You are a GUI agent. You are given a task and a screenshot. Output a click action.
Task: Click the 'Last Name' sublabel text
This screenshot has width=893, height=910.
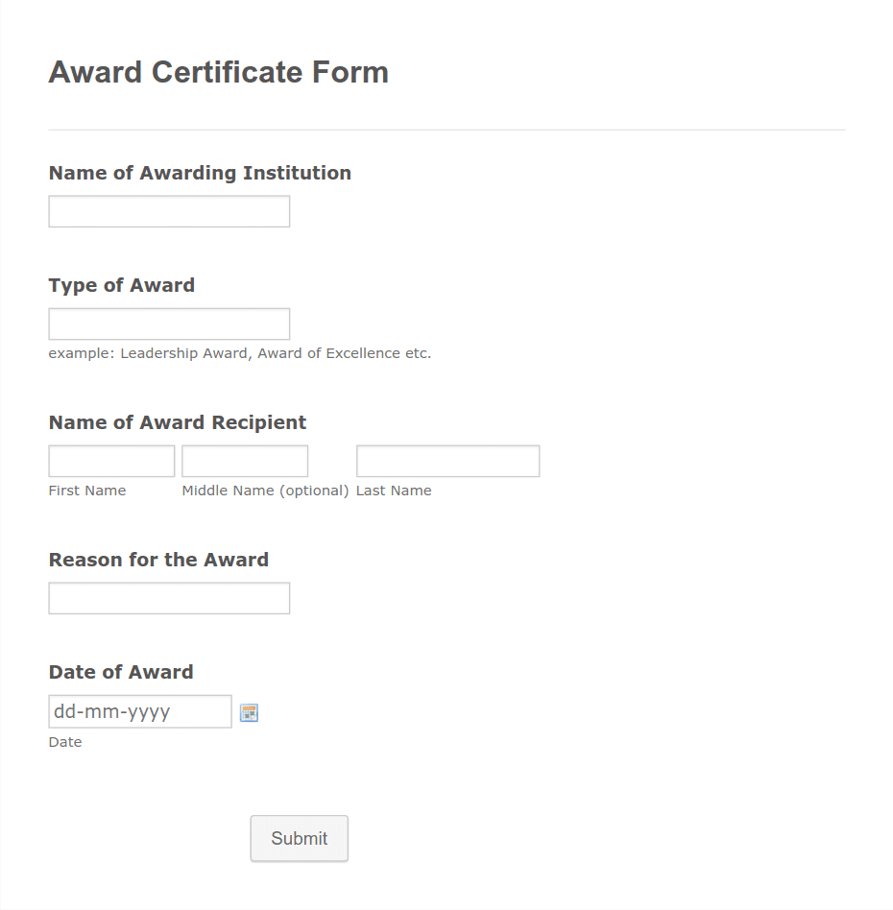click(x=394, y=491)
